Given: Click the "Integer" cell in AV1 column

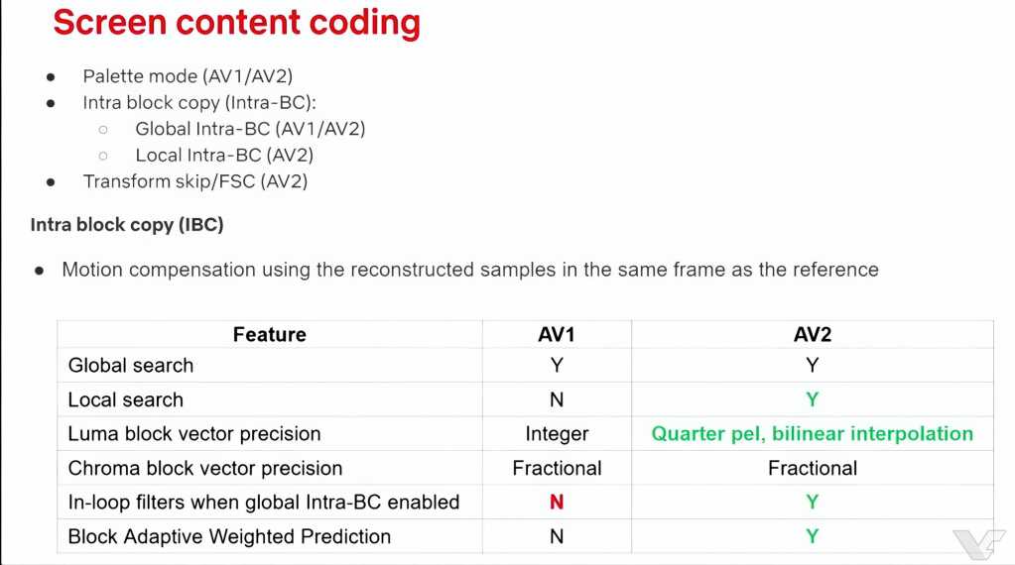Looking at the screenshot, I should click(x=557, y=434).
